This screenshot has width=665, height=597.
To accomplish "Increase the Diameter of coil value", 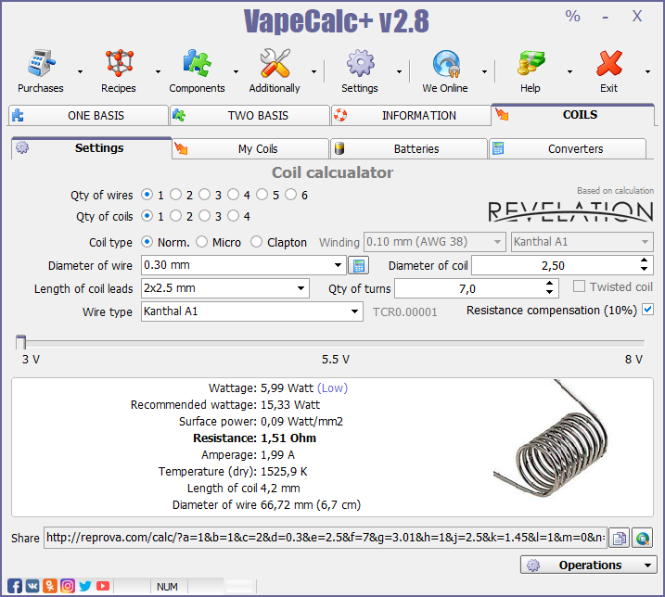I will pyautogui.click(x=644, y=260).
